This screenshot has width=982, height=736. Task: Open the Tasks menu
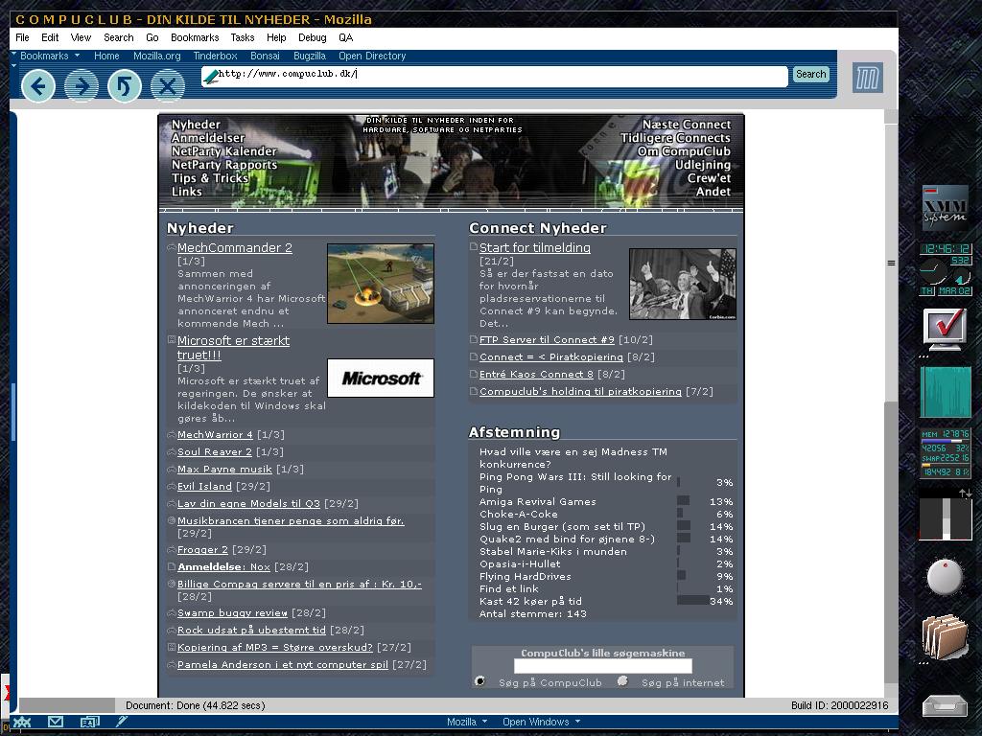pyautogui.click(x=243, y=37)
